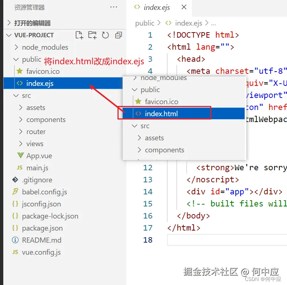Click the 资源管理器 explorer title
Viewport: 287px width, 285px height.
click(x=29, y=7)
